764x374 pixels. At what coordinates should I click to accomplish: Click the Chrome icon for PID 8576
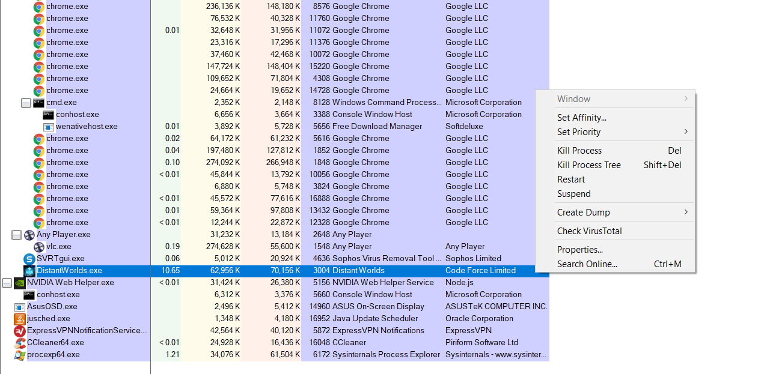(39, 7)
